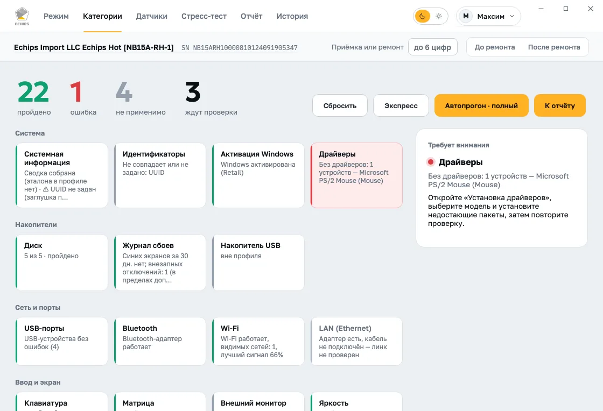Open the USB-порты card

click(61, 341)
